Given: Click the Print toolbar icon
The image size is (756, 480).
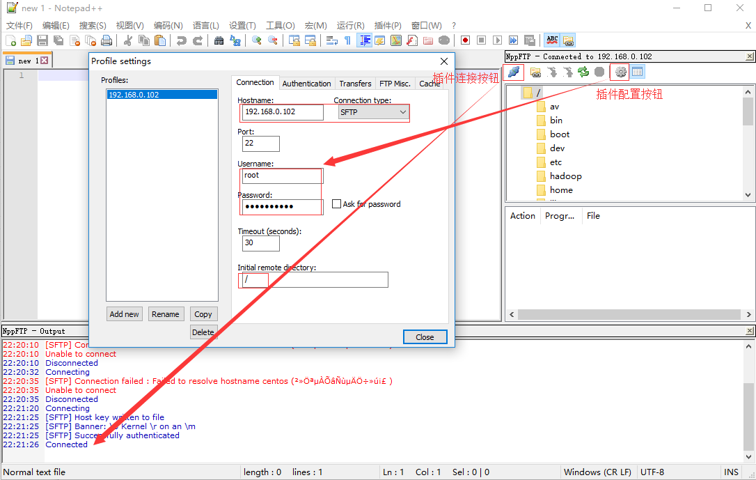Looking at the screenshot, I should coord(107,40).
